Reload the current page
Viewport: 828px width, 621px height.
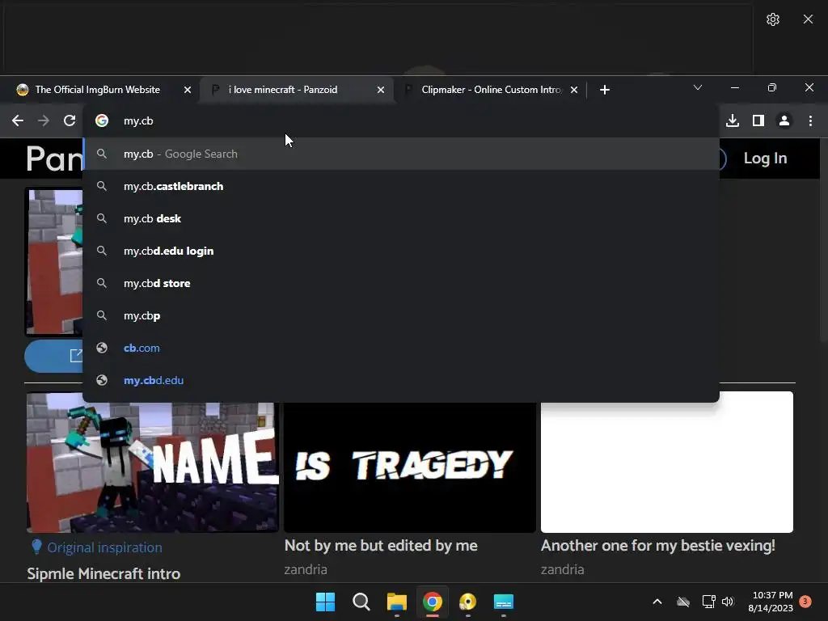[70, 121]
